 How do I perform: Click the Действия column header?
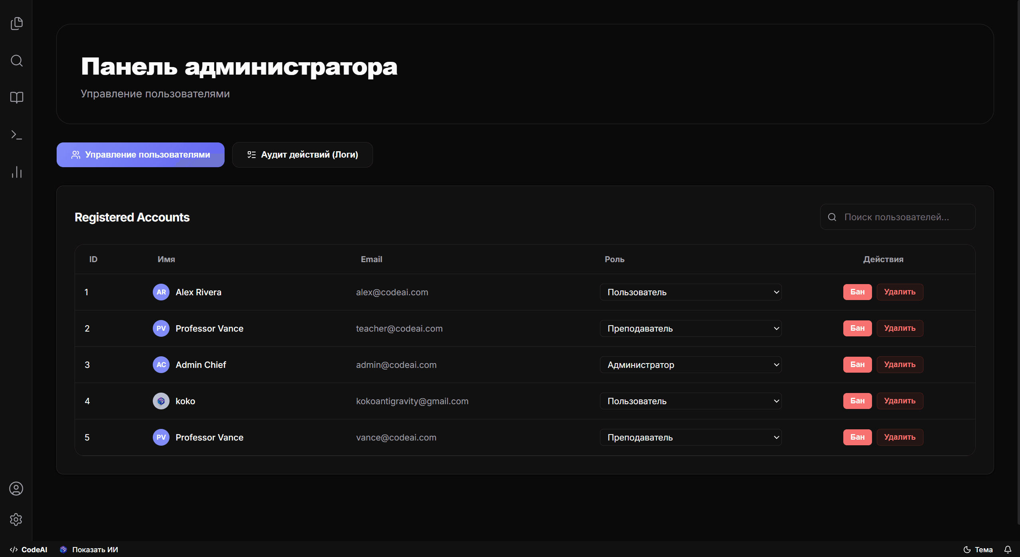pos(883,259)
